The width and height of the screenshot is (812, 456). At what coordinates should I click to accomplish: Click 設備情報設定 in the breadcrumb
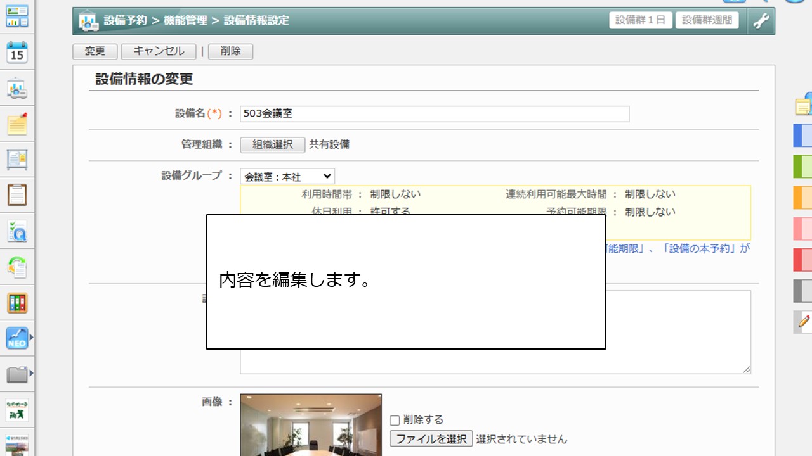click(x=256, y=20)
